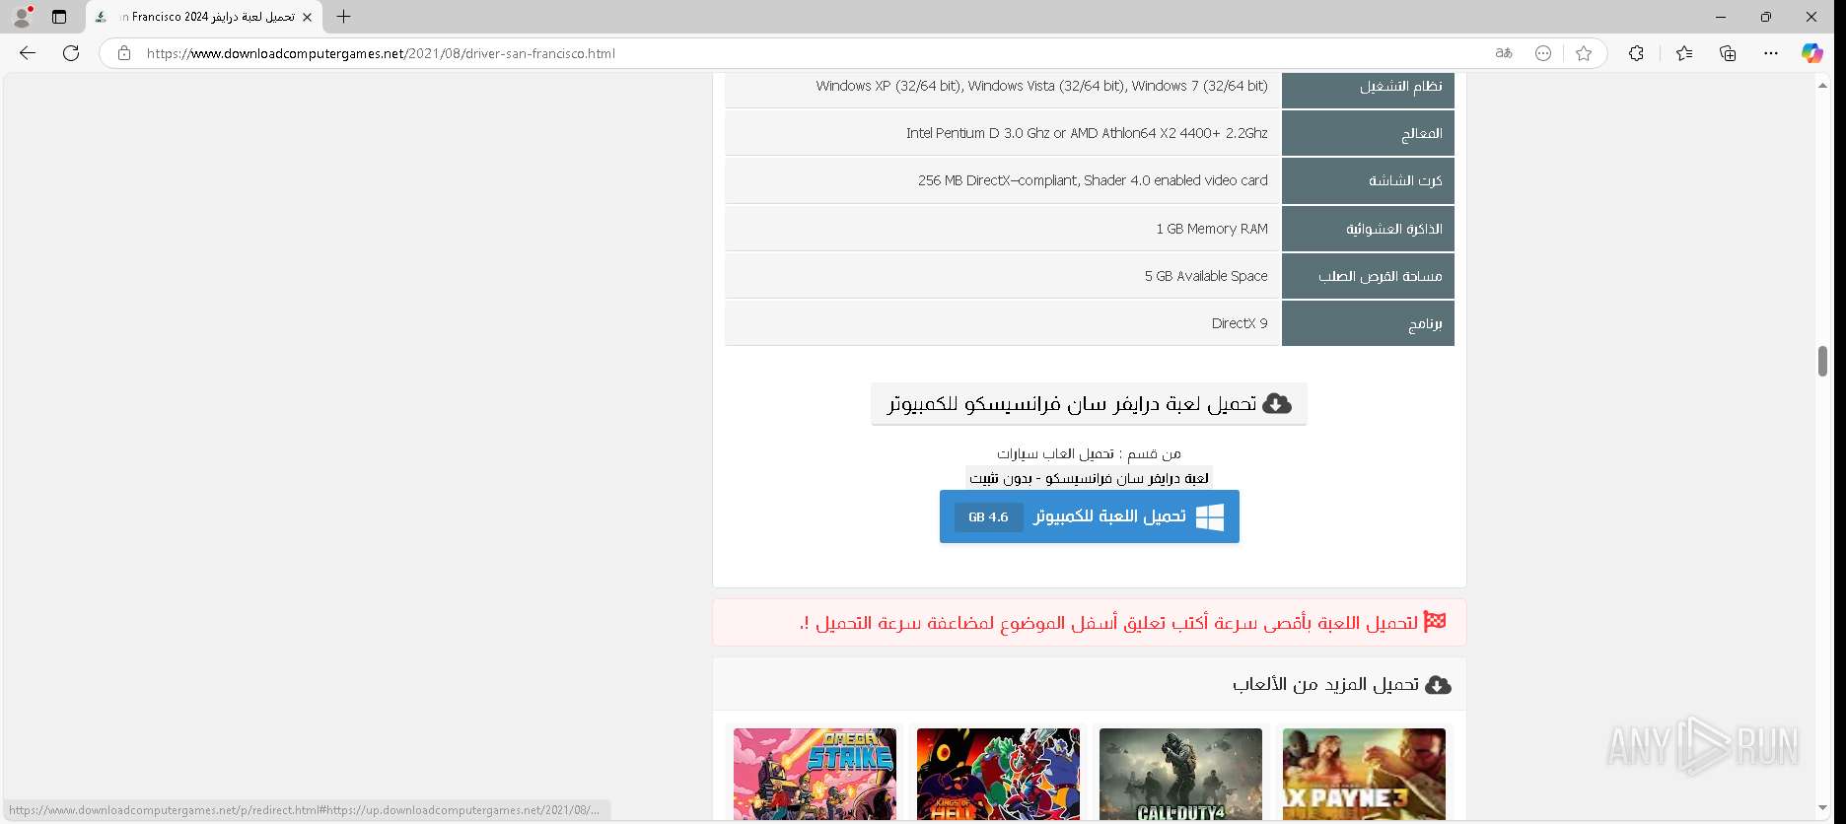Open the favorites list icon
The image size is (1846, 824).
coord(1684,53)
